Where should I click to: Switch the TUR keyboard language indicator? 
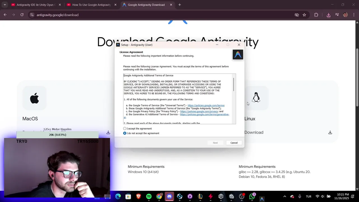[309, 196]
